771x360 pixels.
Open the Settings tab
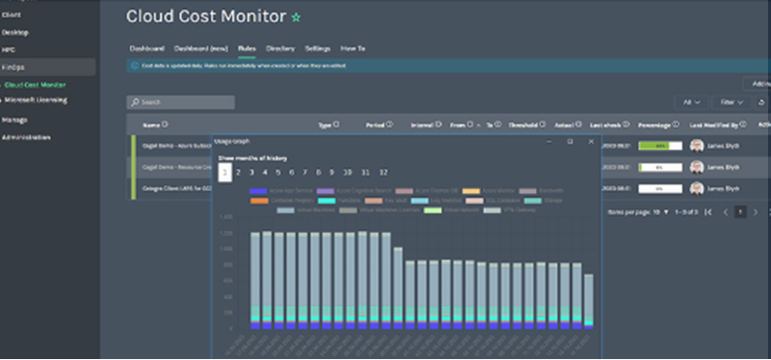click(318, 49)
